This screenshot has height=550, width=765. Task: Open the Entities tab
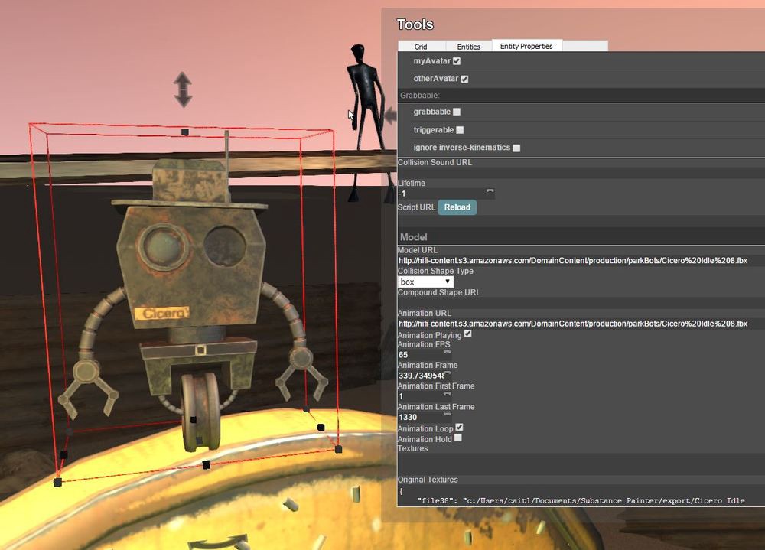468,47
